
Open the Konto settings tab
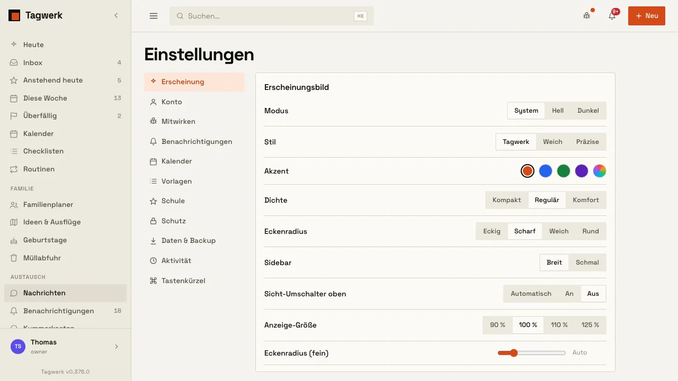coord(194,102)
